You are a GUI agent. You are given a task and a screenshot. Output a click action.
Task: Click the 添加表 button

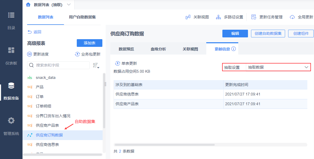[x=89, y=43]
